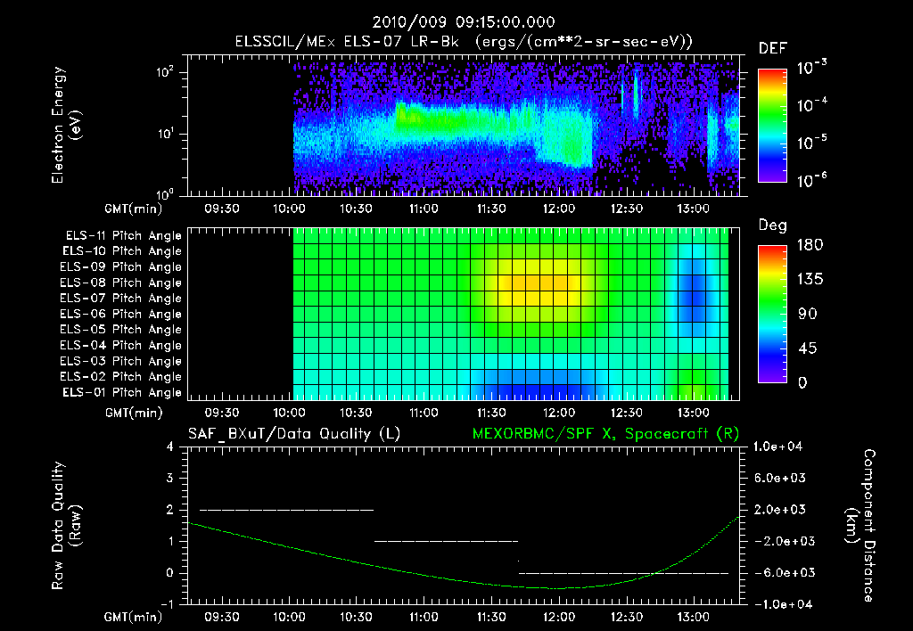
Task: Pick the DEF rainbow color scale bar
Action: point(772,126)
